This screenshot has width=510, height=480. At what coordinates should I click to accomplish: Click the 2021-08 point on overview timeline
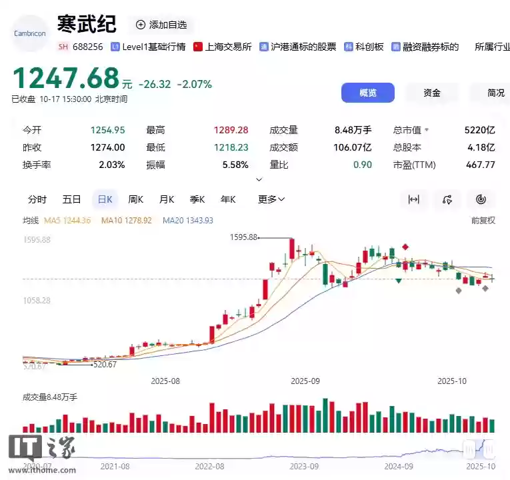click(x=115, y=467)
